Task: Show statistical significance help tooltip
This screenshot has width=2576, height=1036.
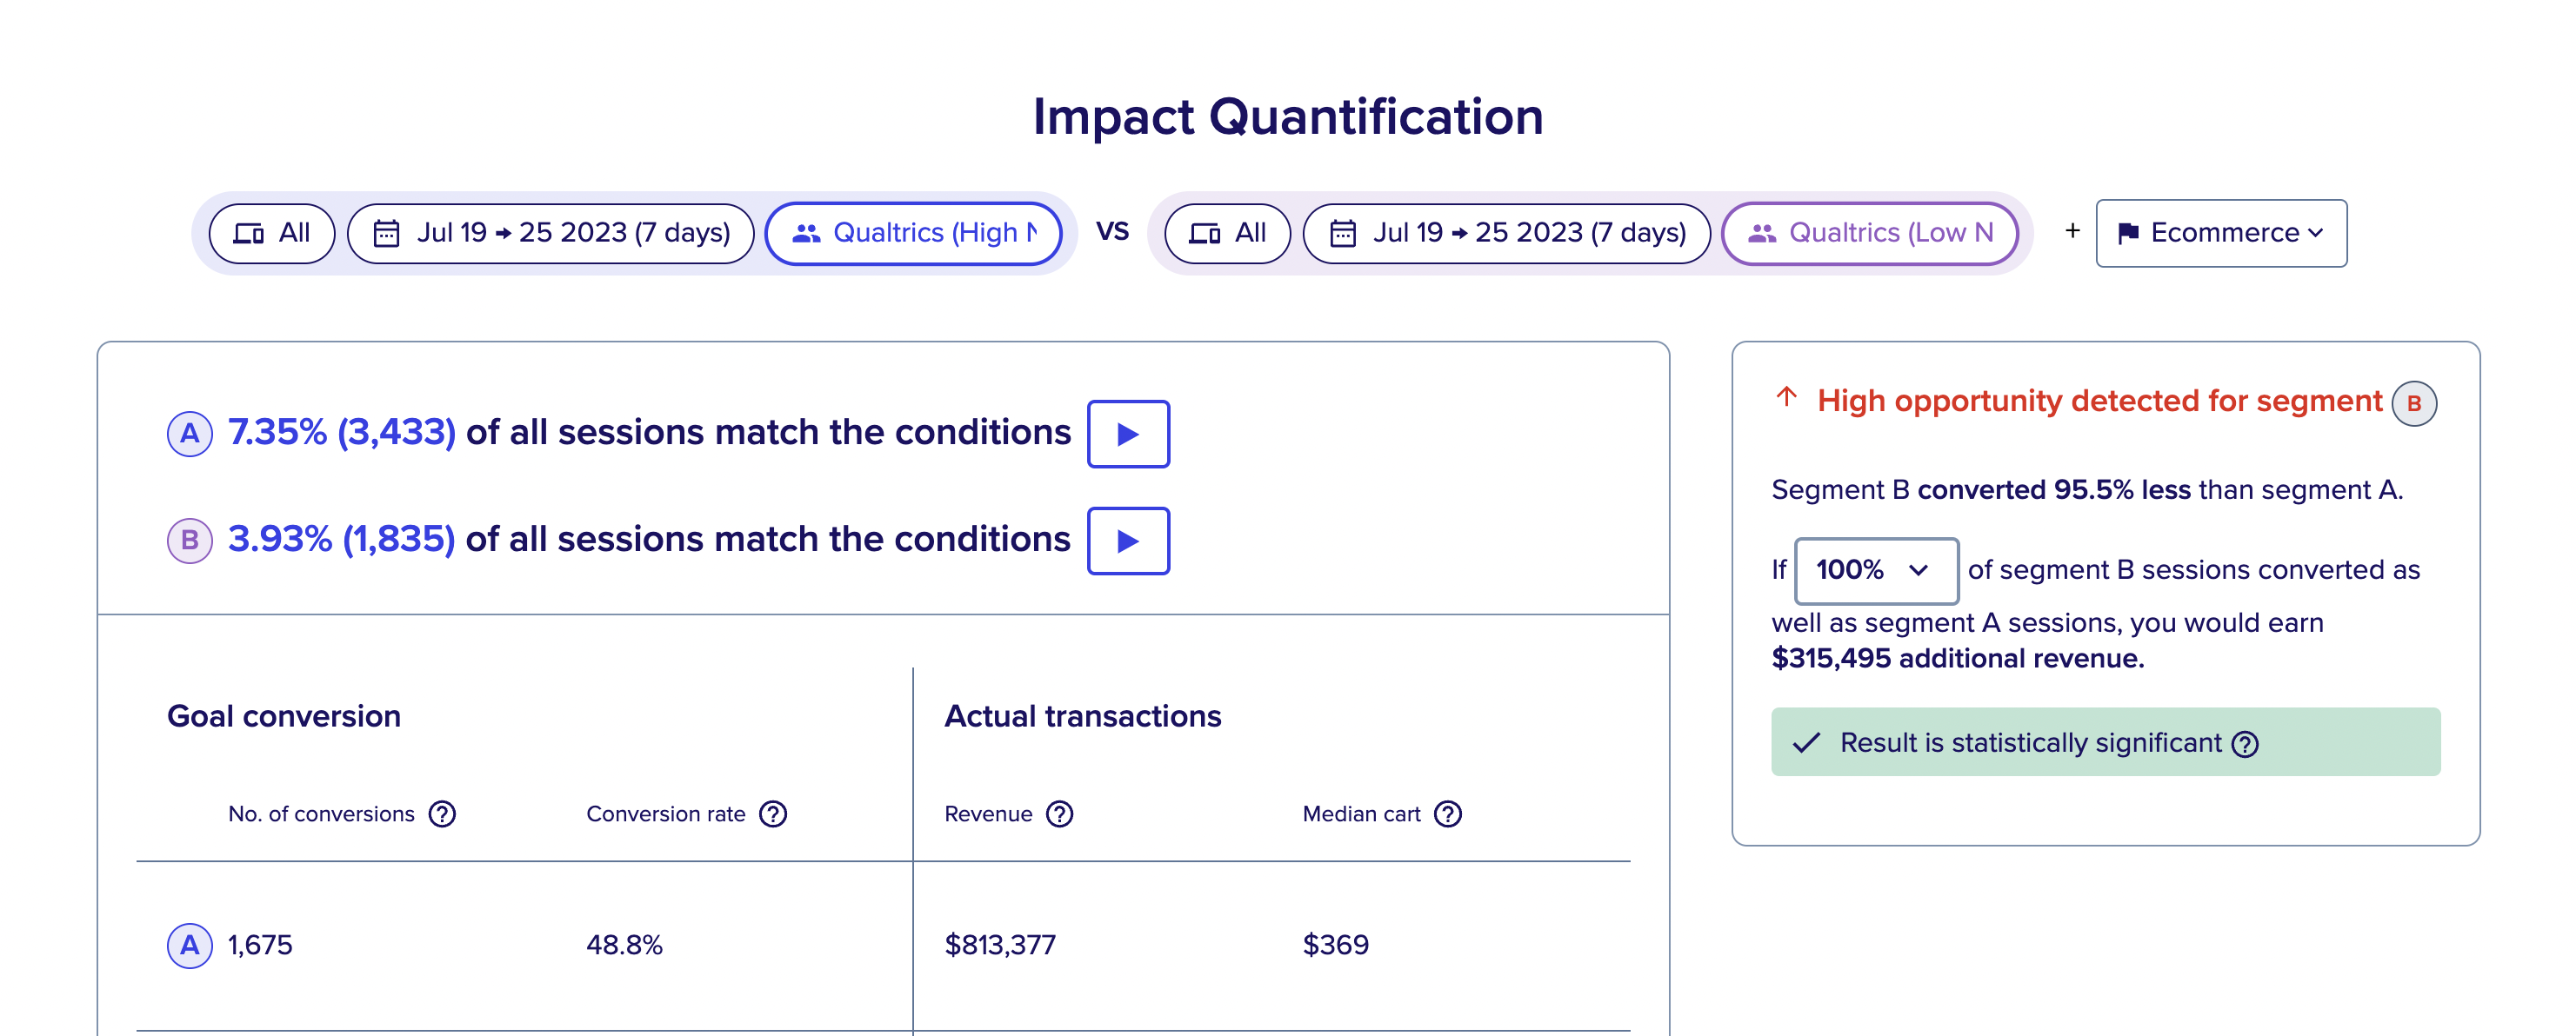Action: (2245, 744)
